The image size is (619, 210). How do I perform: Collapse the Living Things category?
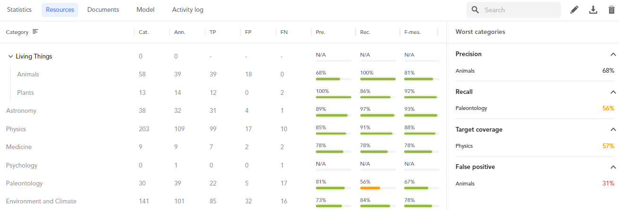click(10, 57)
